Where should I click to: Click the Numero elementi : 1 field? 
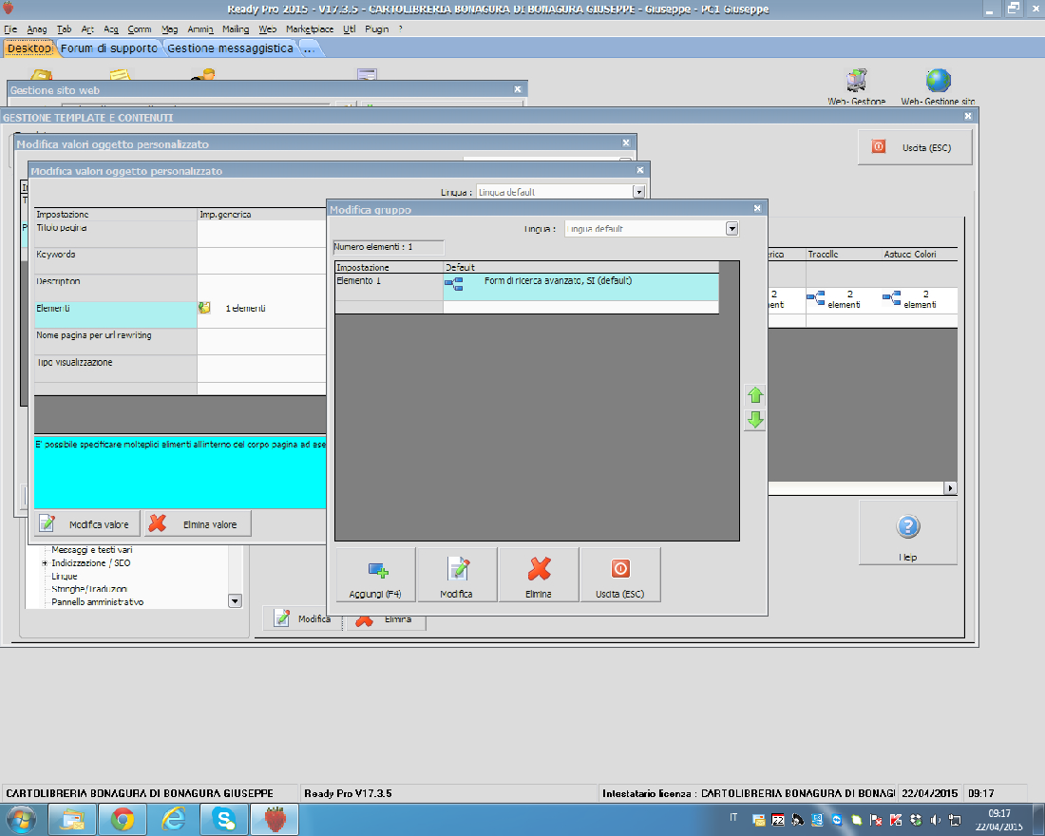[x=389, y=247]
